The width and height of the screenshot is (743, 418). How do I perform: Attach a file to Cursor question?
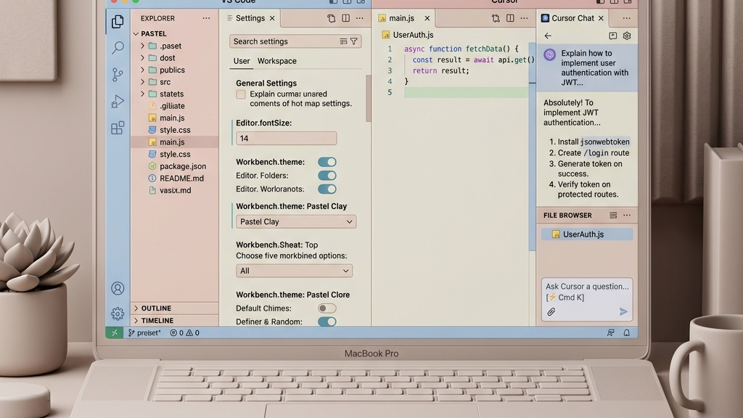(x=551, y=311)
